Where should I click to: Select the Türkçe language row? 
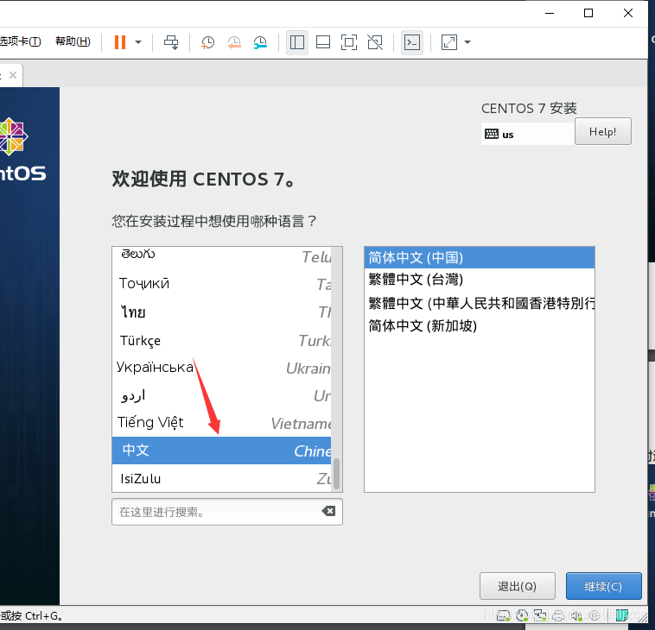[222, 340]
